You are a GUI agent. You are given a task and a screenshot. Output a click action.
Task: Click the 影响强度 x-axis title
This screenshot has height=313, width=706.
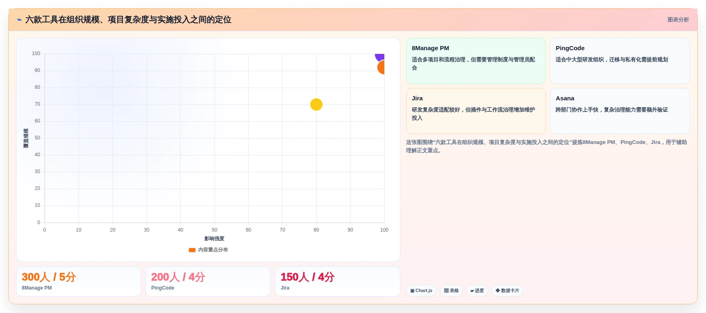pyautogui.click(x=214, y=239)
